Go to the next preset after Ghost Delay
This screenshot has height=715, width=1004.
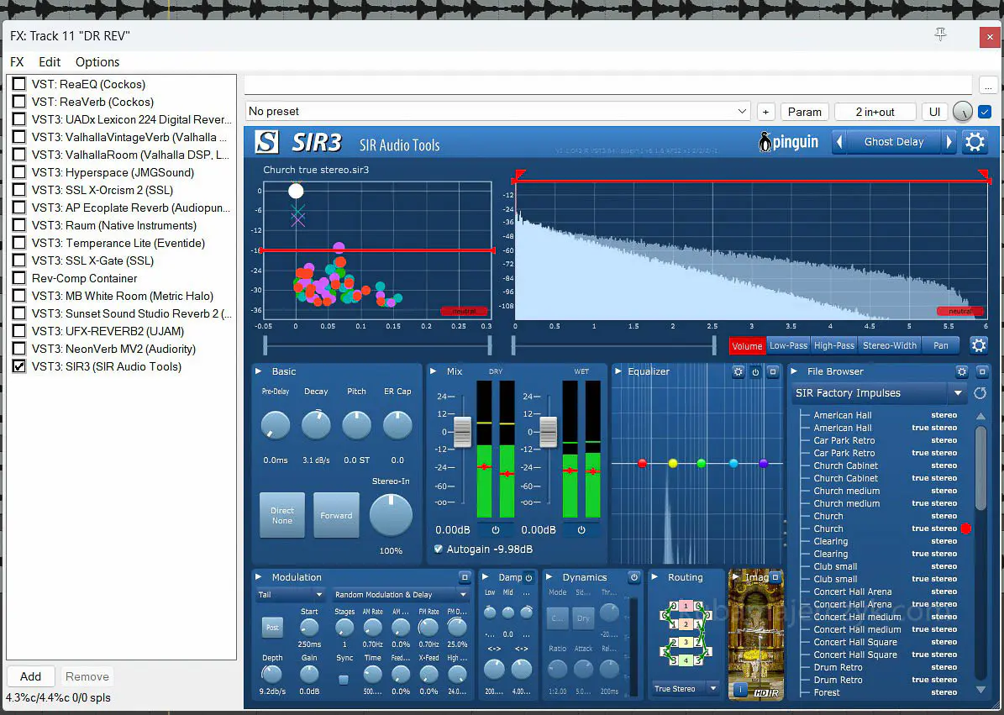click(x=949, y=142)
